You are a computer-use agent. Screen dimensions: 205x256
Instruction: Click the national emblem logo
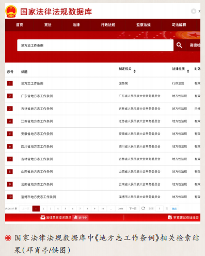[11, 11]
